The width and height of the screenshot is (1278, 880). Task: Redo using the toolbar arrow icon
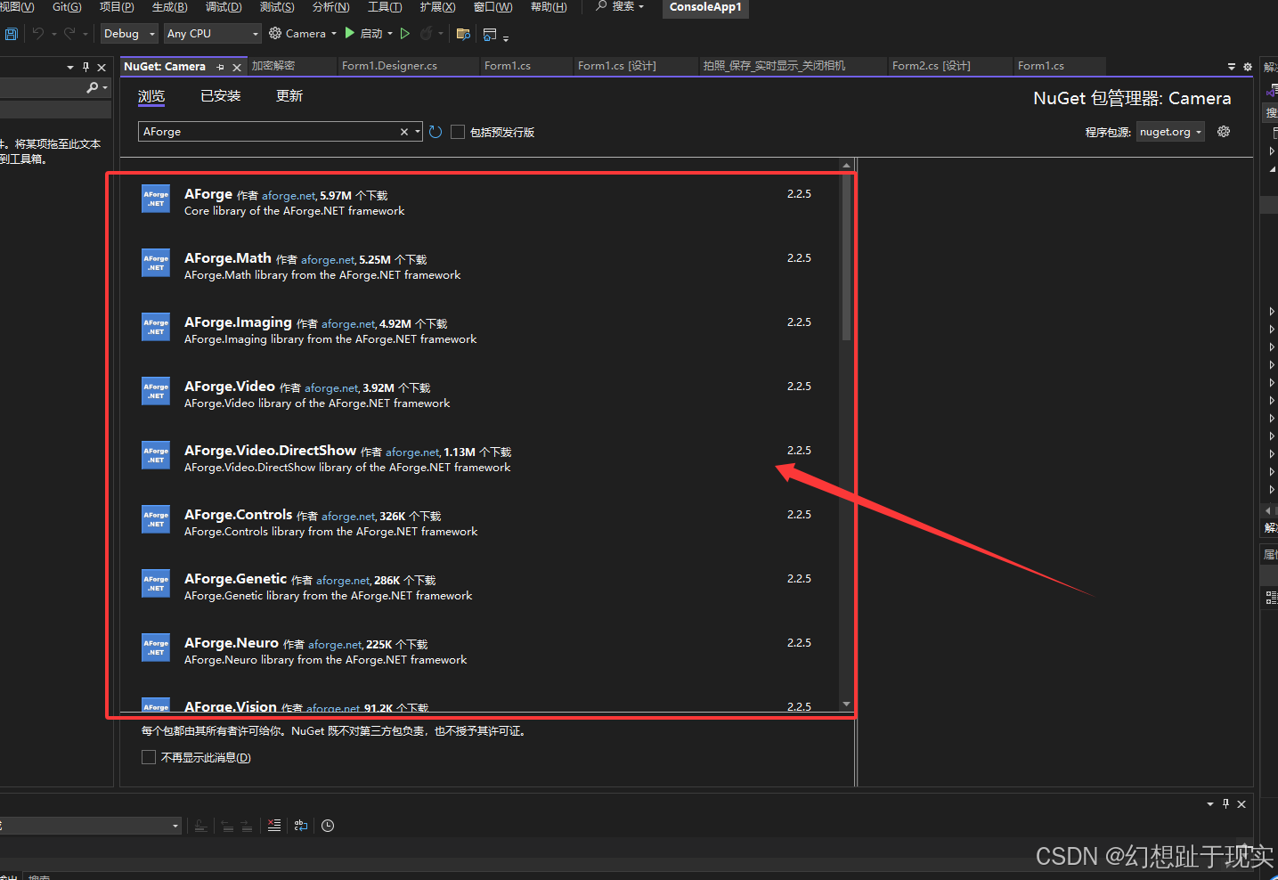(69, 34)
